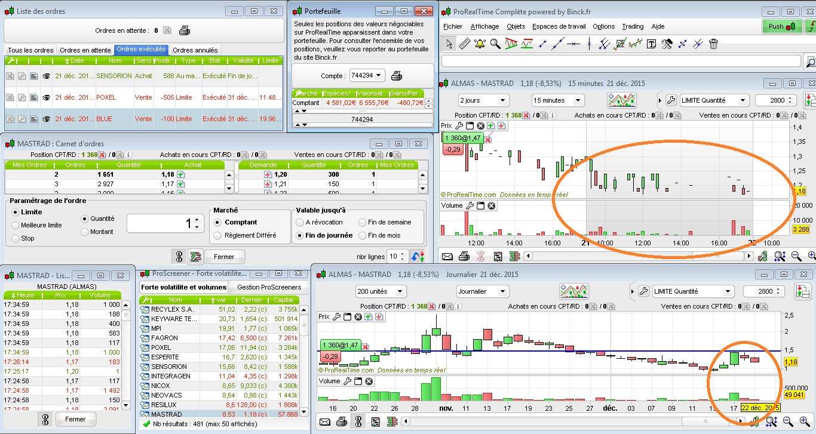The height and width of the screenshot is (434, 816).
Task: Click the green buy arrow next to price 1,18
Action: point(180,174)
